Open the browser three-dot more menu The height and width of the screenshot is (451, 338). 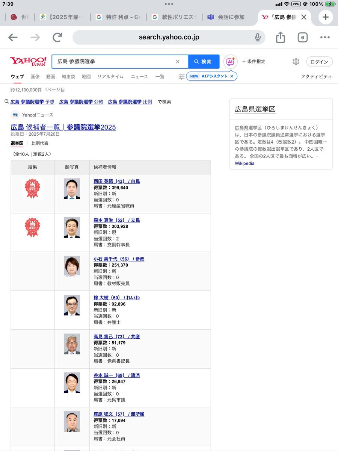click(325, 37)
